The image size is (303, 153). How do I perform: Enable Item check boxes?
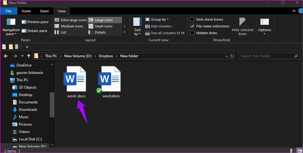(207, 19)
